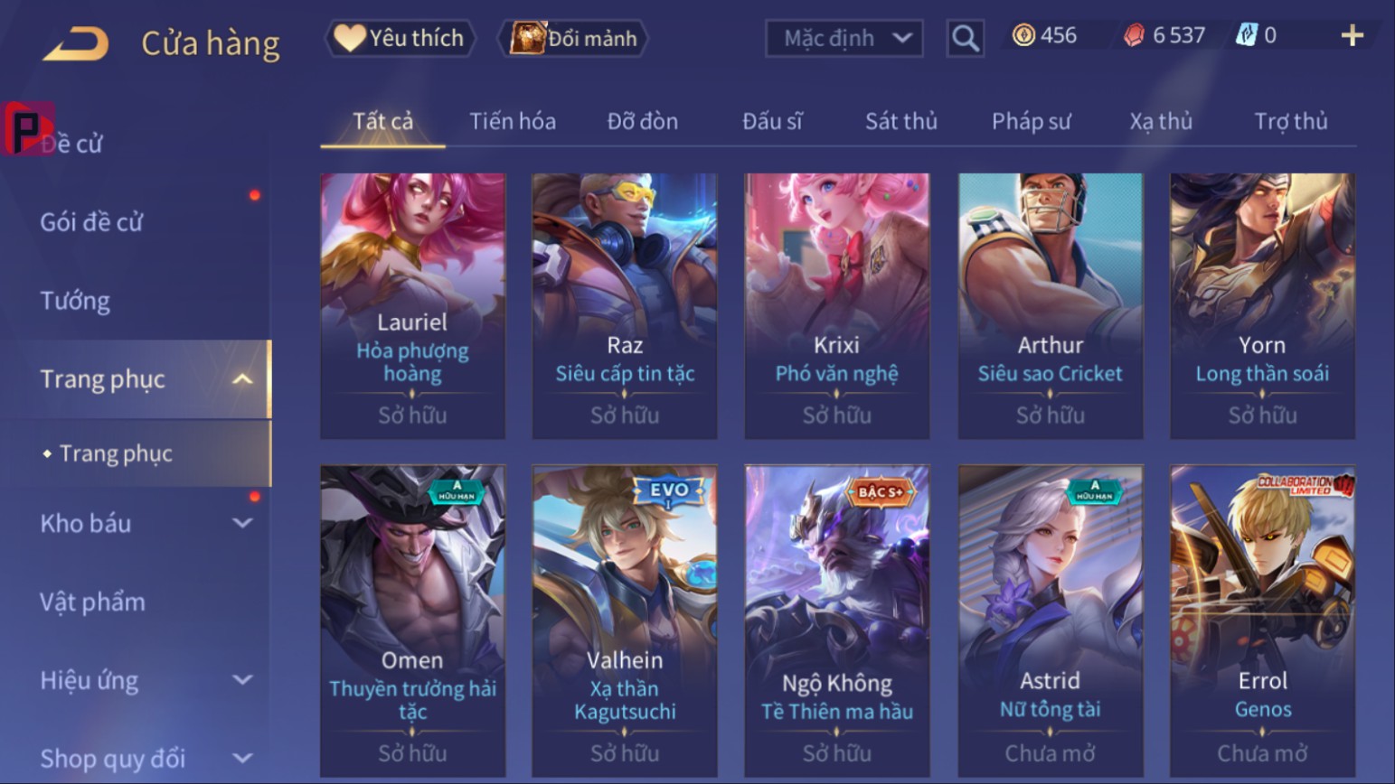
Task: Select the Errol Genos skin card
Action: [x=1262, y=621]
